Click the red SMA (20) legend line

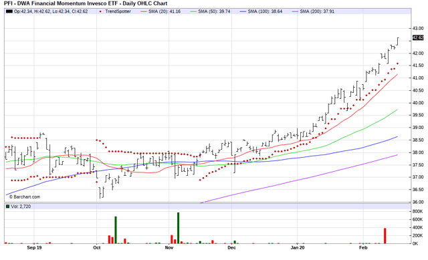click(144, 11)
